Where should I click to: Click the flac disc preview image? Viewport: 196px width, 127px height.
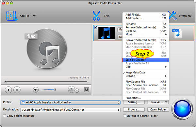pos(46,49)
